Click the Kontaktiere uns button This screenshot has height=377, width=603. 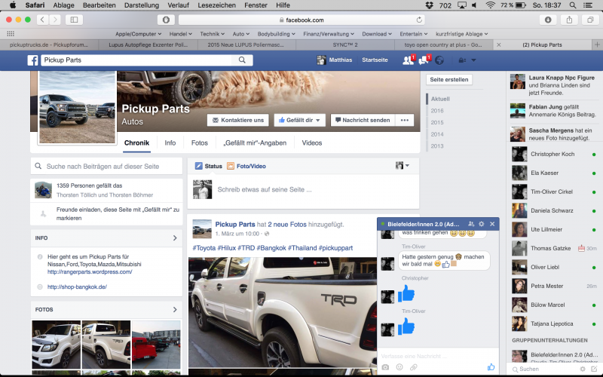coord(238,120)
